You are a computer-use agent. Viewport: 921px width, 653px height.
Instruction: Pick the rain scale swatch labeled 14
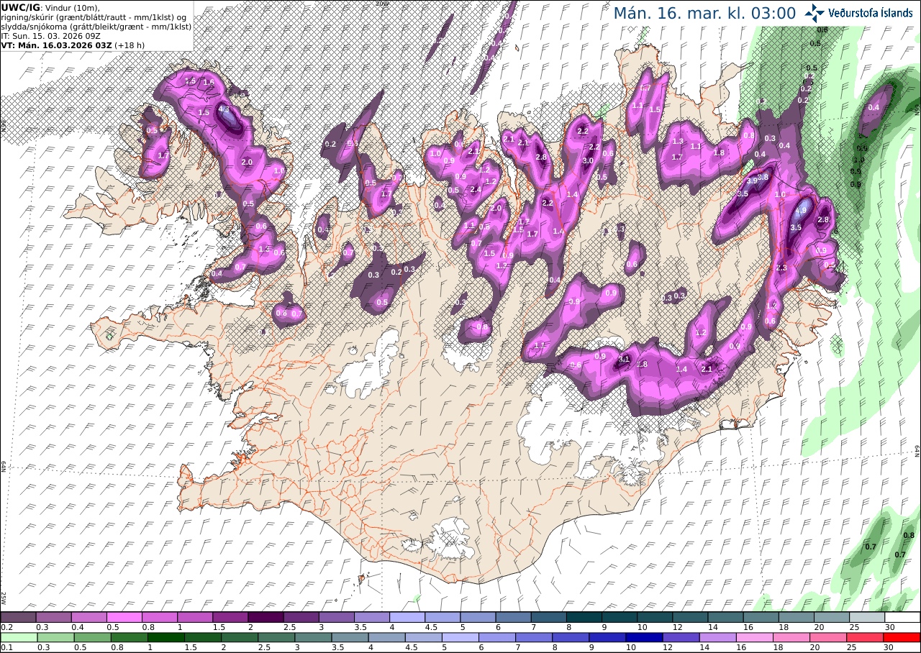click(719, 637)
